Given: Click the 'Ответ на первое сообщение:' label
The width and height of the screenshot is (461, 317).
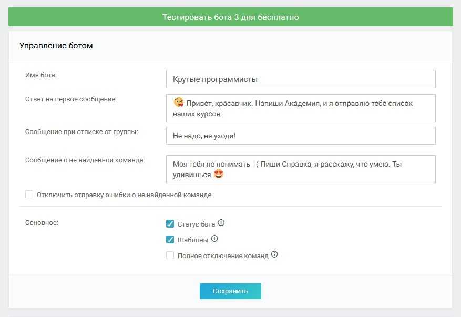Looking at the screenshot, I should pos(71,99).
